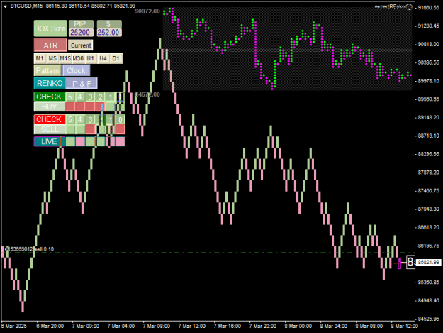Toggle the Pattern button

tap(47, 70)
